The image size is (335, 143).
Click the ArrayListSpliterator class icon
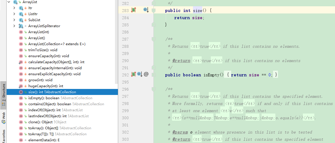21,26
